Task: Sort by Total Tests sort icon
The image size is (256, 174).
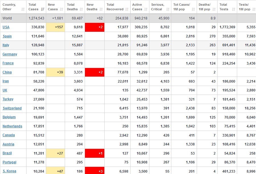Action: coord(234,9)
